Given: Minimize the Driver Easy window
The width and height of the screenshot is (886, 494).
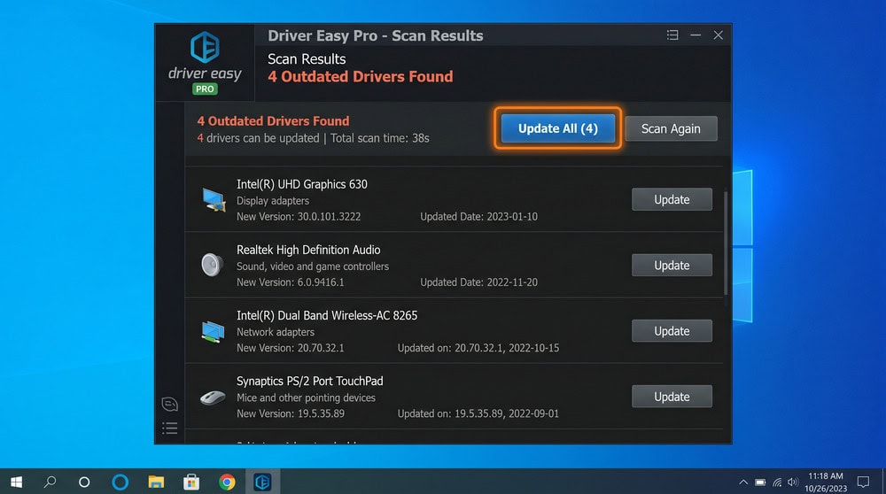Looking at the screenshot, I should tap(696, 35).
